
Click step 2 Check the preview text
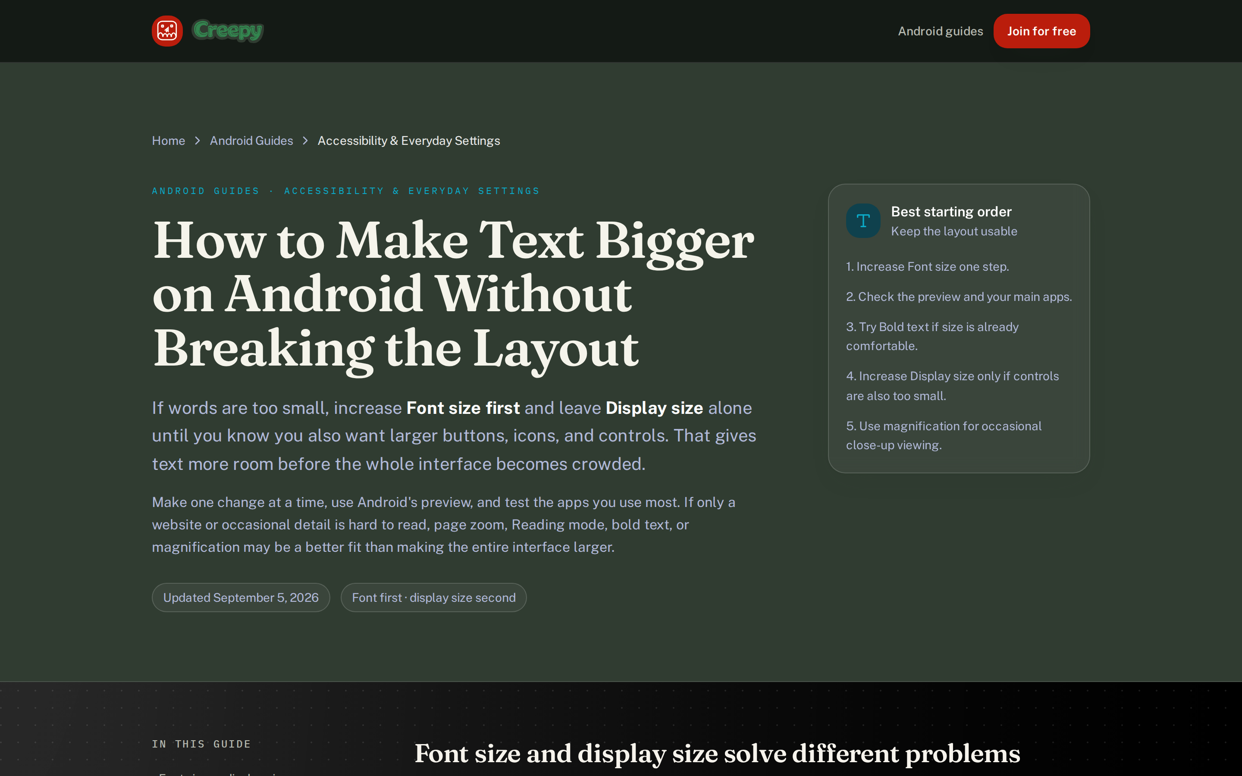point(959,297)
